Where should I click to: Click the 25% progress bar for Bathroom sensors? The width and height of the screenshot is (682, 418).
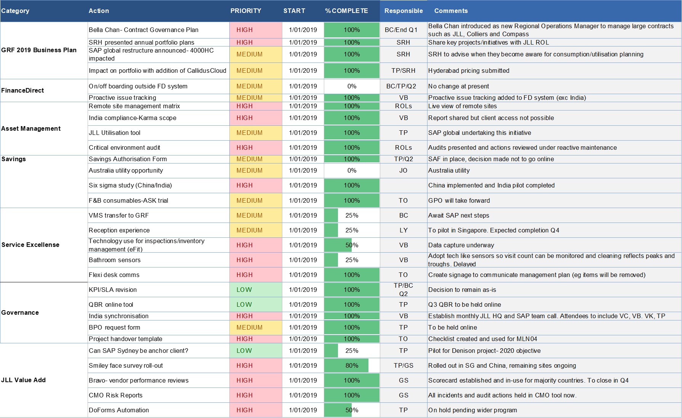pos(331,260)
